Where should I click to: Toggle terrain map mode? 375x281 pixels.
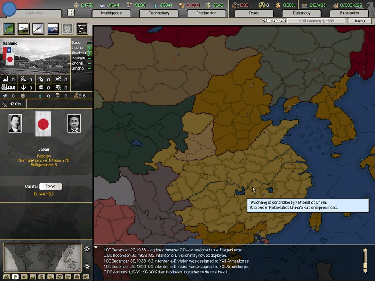coord(7,277)
